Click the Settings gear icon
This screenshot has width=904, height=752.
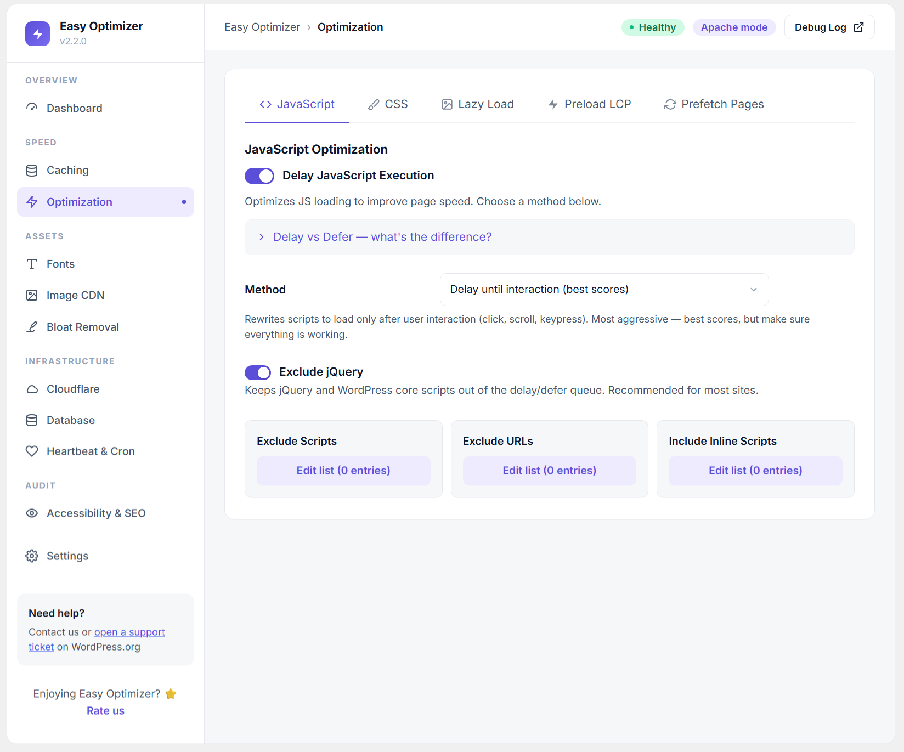pyautogui.click(x=32, y=556)
